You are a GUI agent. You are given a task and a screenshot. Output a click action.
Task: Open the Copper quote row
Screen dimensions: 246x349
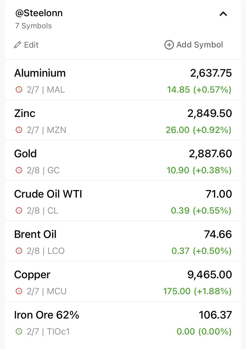123,281
